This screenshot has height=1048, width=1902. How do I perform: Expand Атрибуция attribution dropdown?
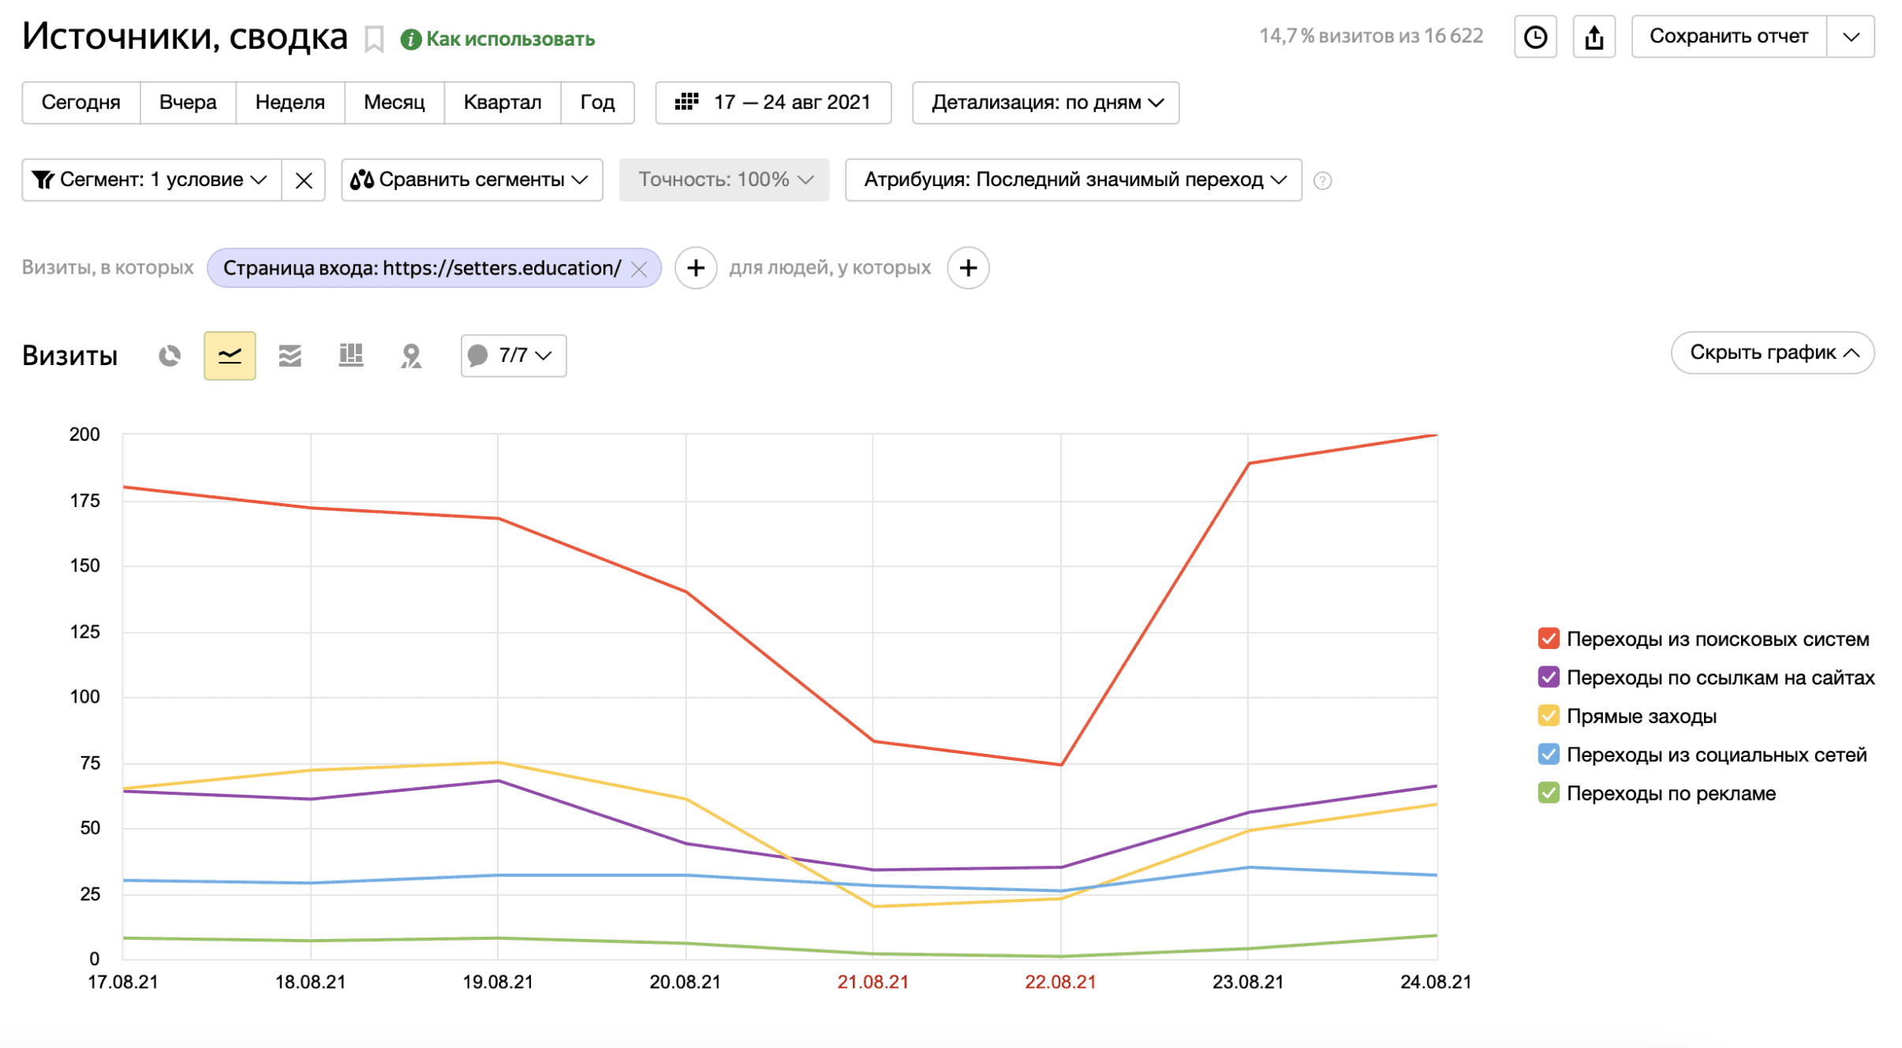(1073, 180)
